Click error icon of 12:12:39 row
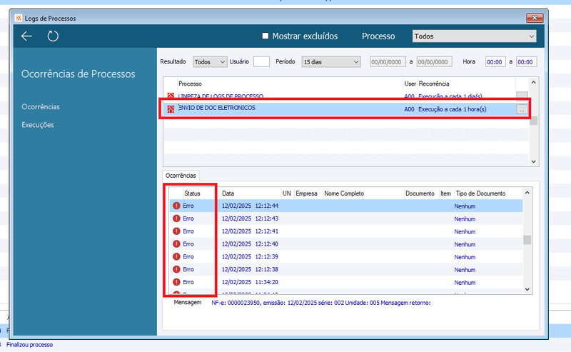Image resolution: width=571 pixels, height=352 pixels. click(x=176, y=257)
